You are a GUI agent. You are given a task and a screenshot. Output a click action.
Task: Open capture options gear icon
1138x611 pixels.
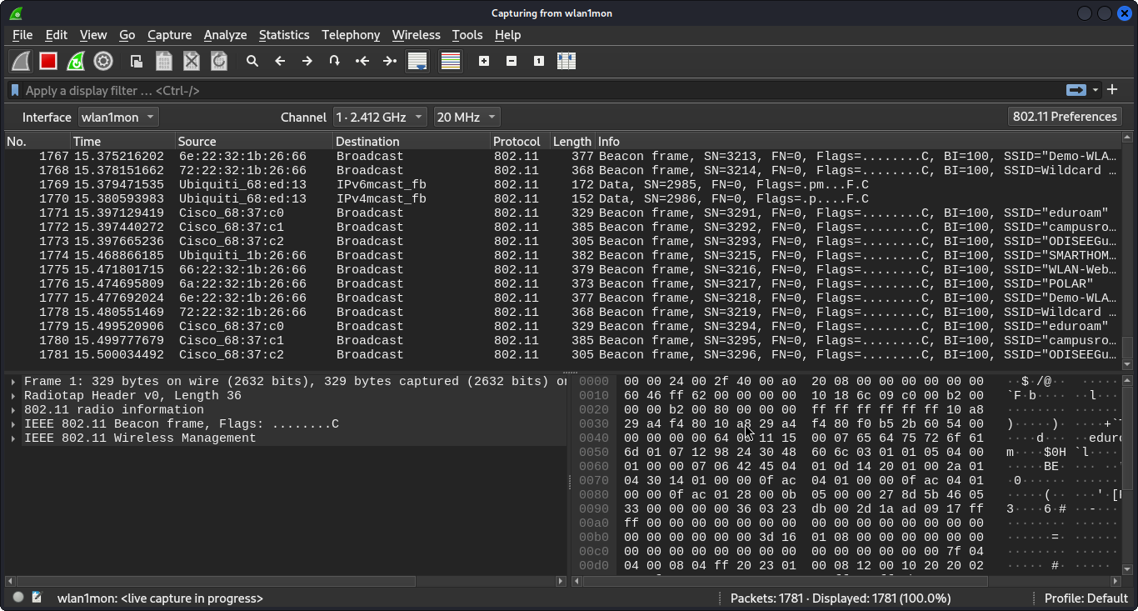(103, 61)
